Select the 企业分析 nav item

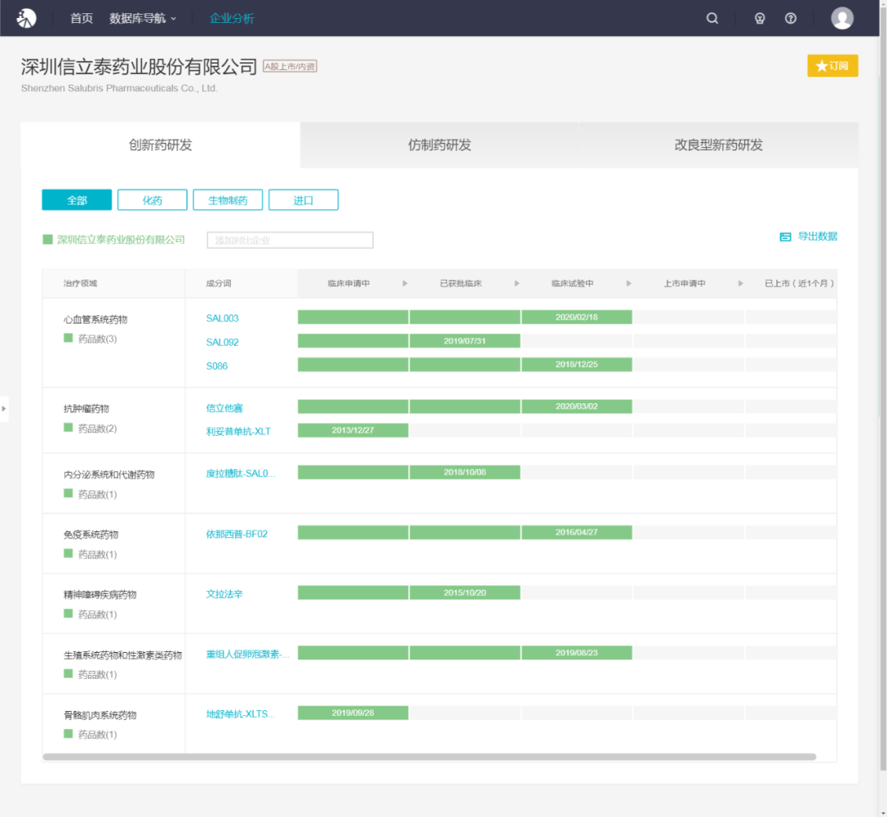coord(232,18)
